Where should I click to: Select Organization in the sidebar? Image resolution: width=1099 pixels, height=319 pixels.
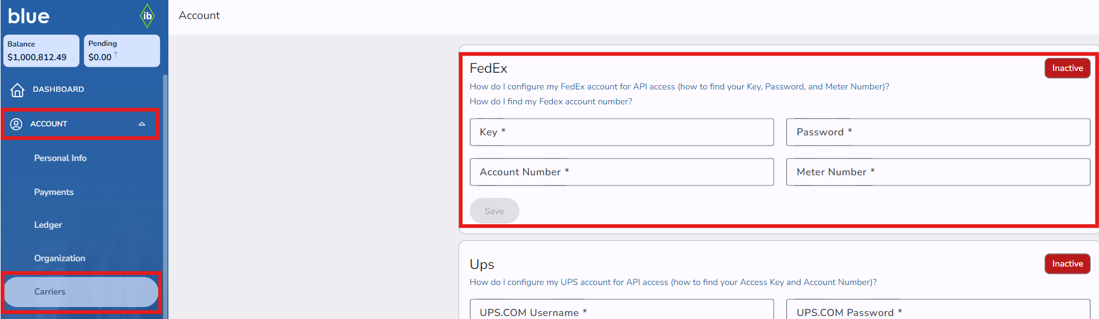pyautogui.click(x=60, y=258)
